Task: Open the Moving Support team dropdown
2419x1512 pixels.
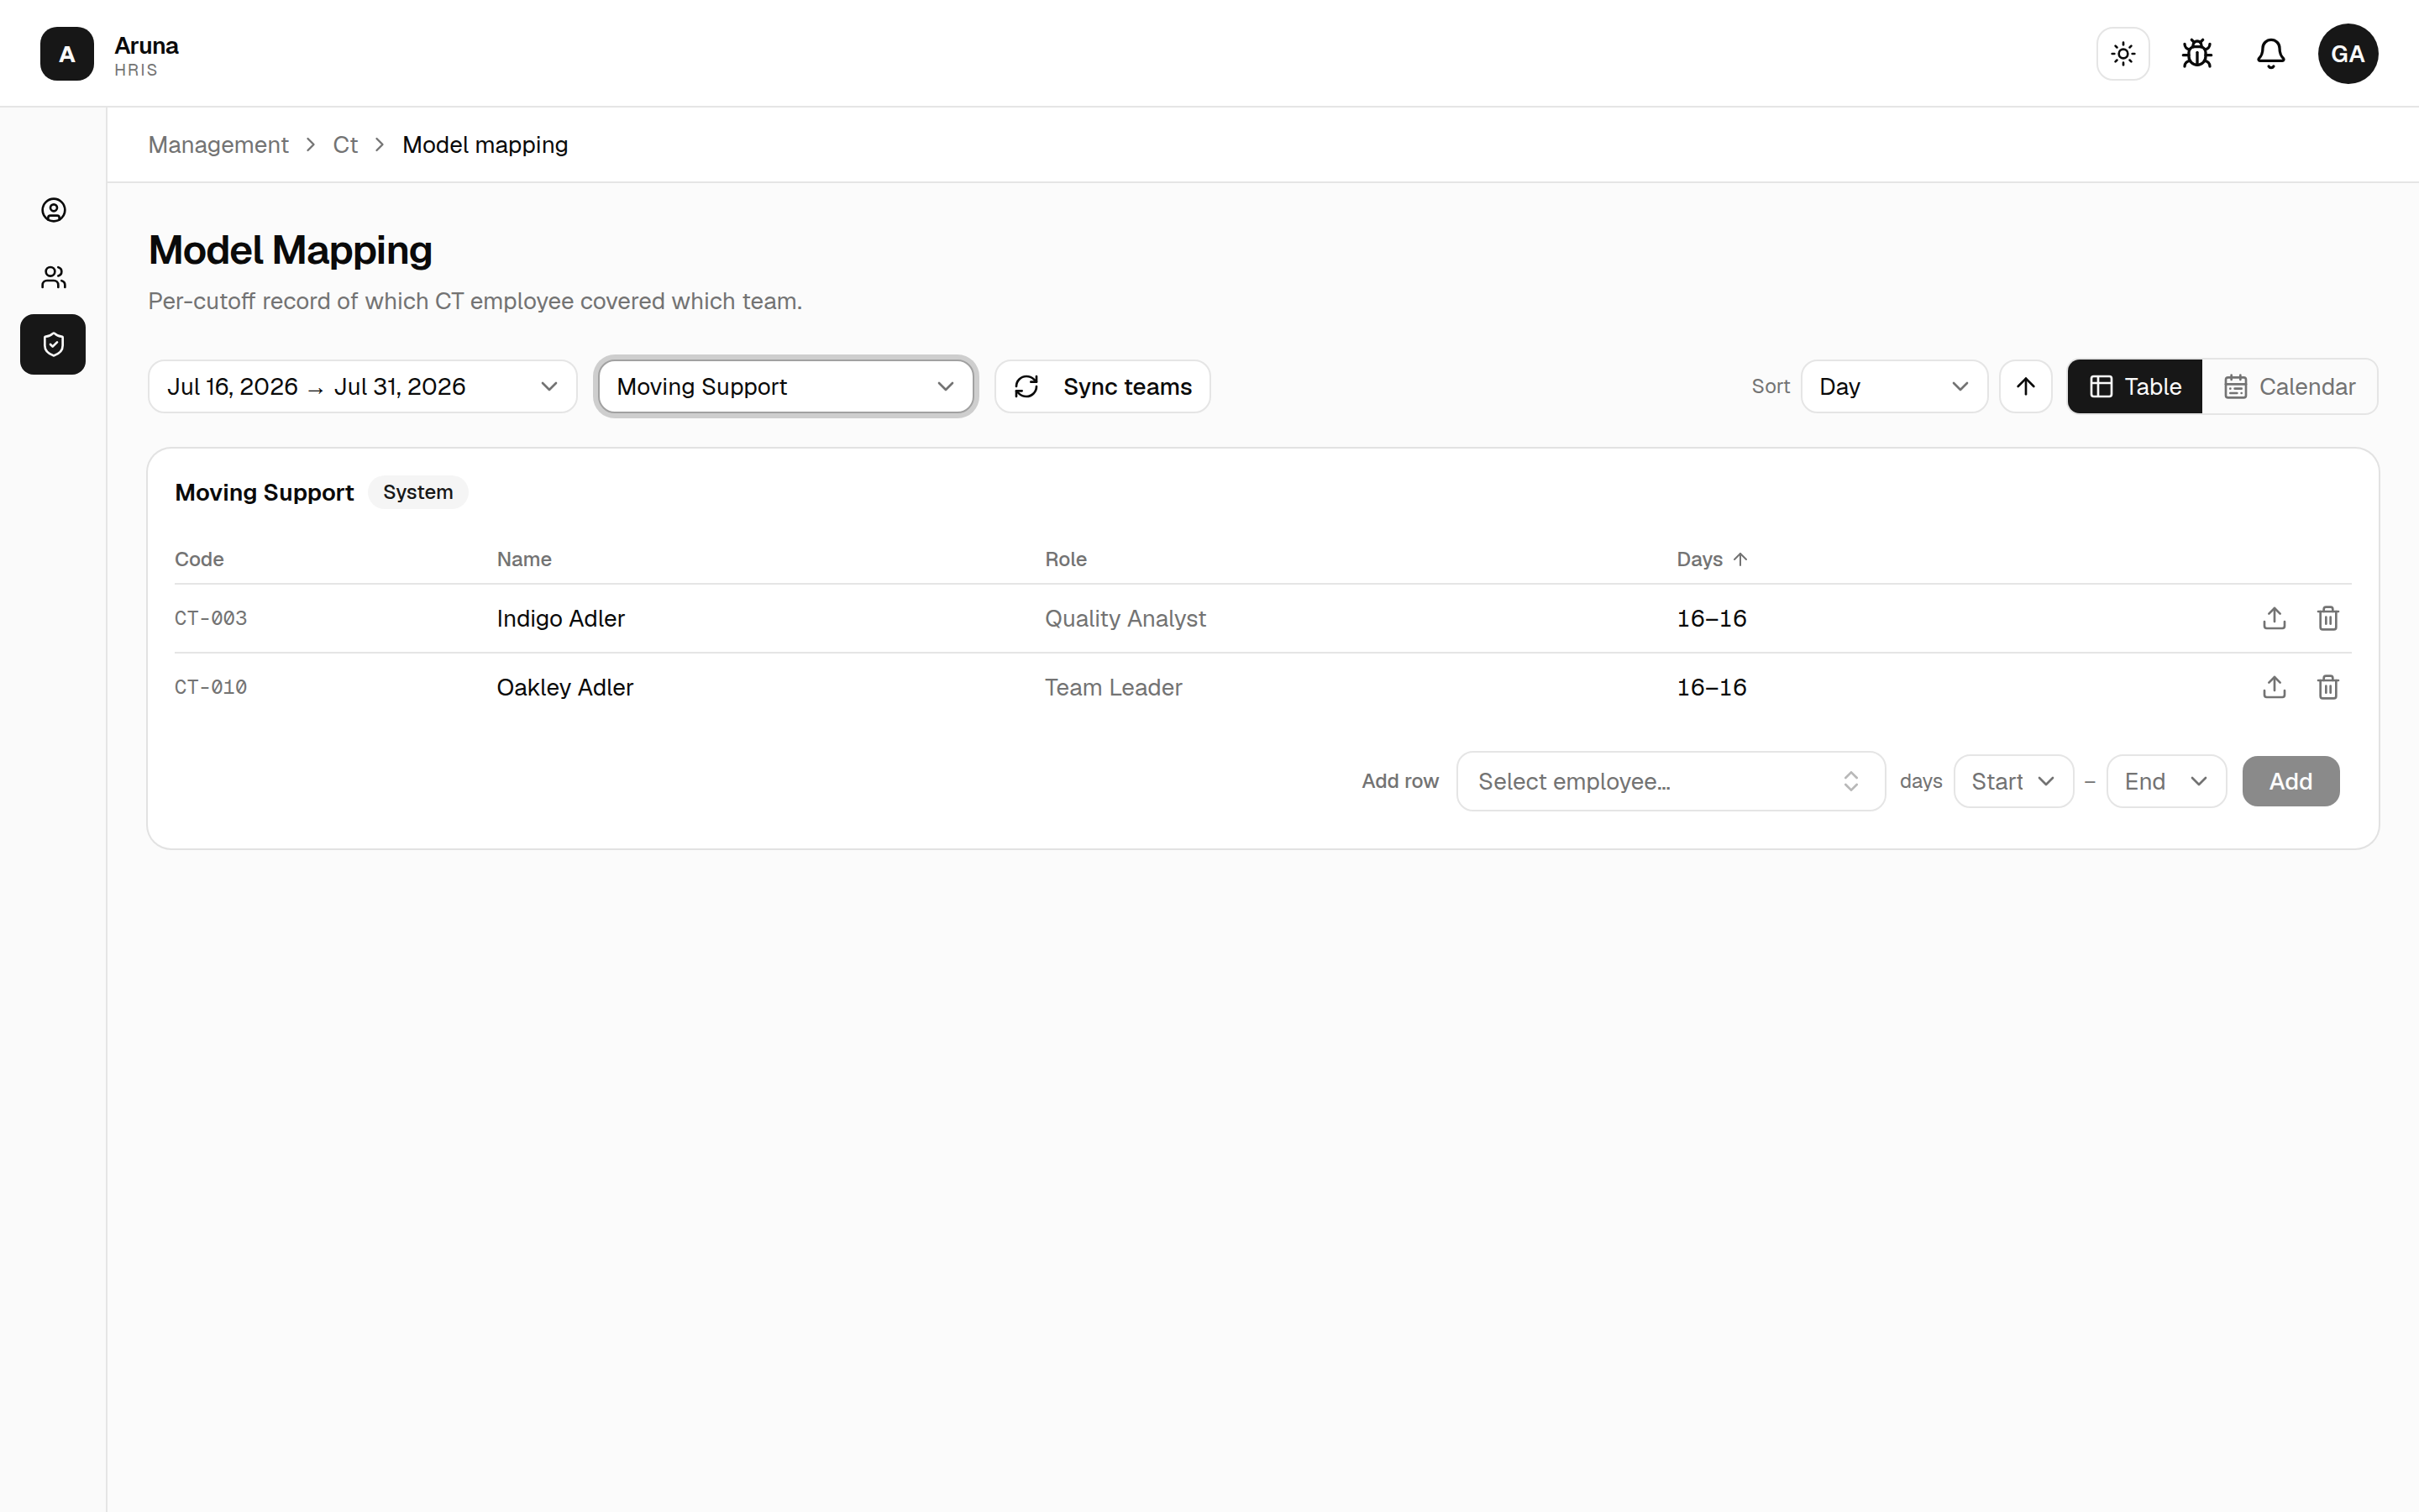Action: tap(785, 387)
